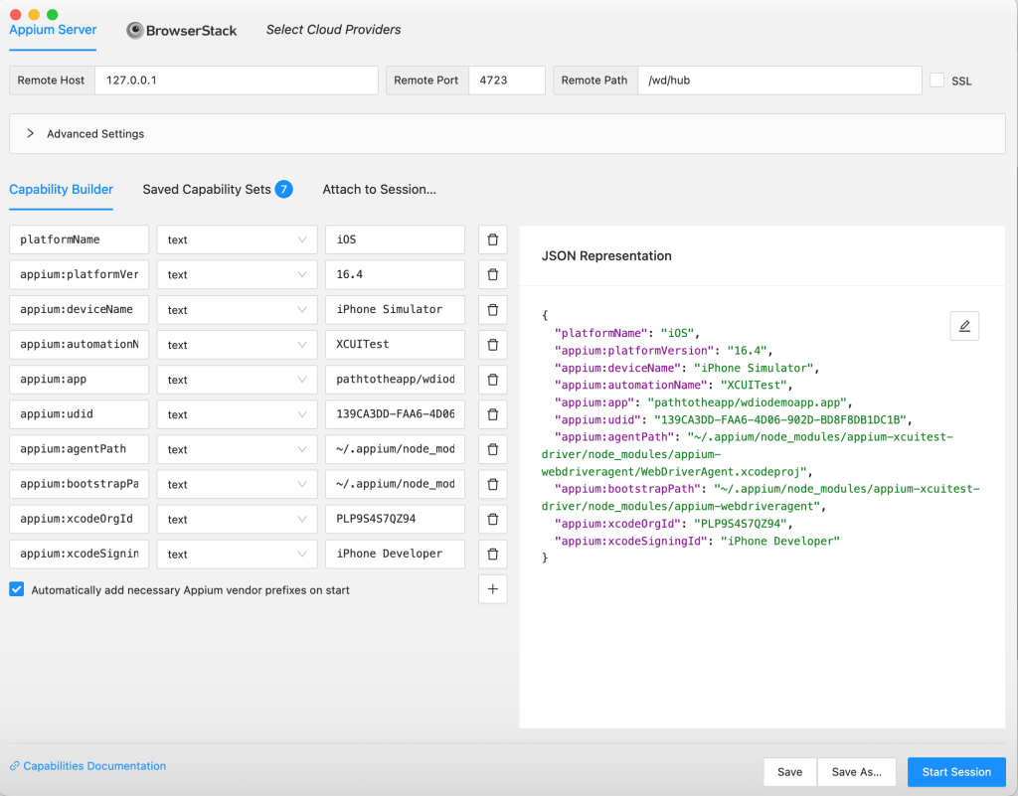Edit raw JSON with the pencil icon

[x=963, y=326]
